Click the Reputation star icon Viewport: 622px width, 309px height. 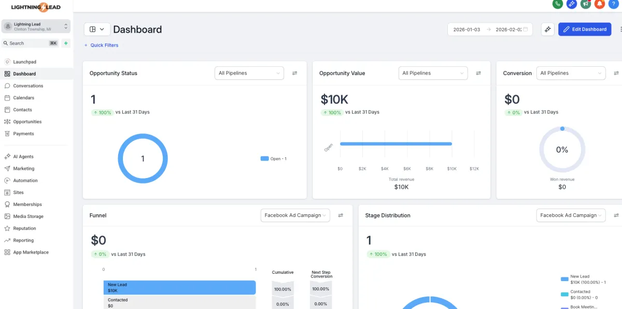point(7,228)
